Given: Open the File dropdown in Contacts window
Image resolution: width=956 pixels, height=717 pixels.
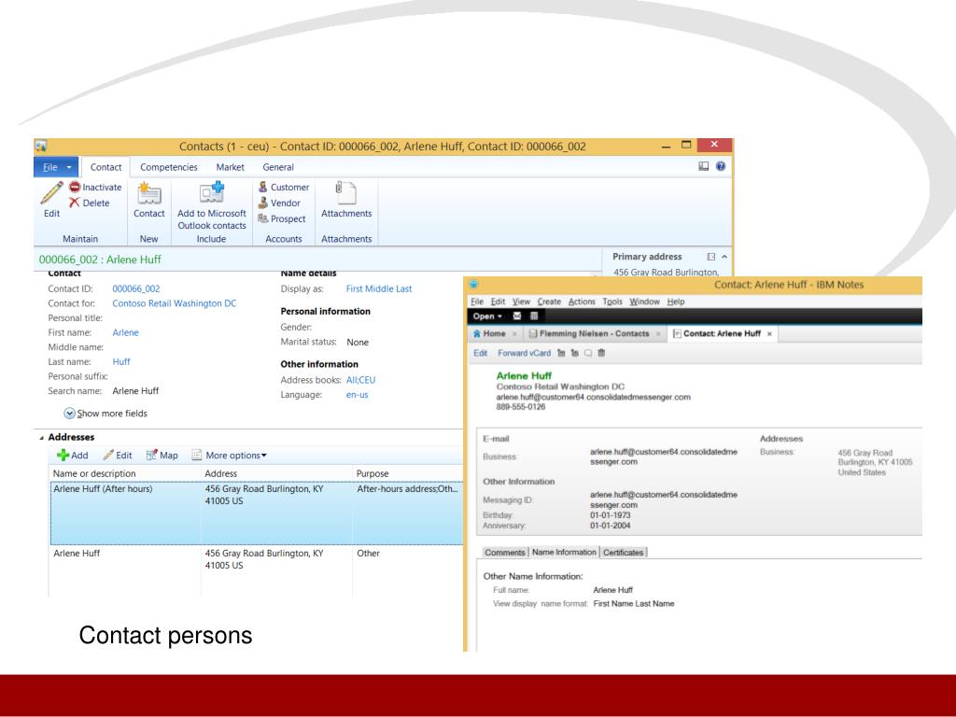Looking at the screenshot, I should (x=57, y=167).
